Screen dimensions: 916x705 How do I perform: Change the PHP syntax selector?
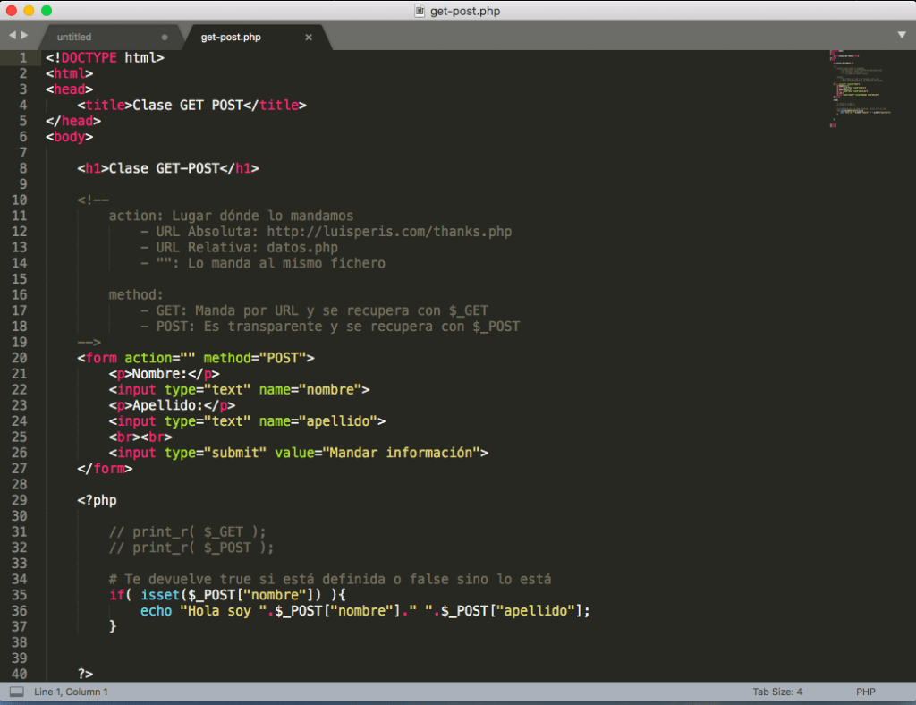[x=866, y=692]
